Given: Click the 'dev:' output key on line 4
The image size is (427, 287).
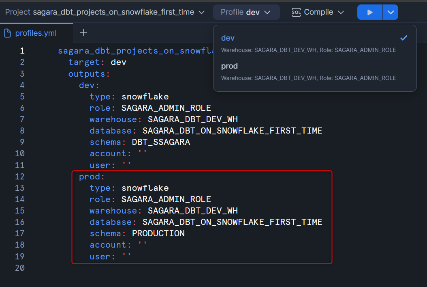Looking at the screenshot, I should [x=89, y=85].
